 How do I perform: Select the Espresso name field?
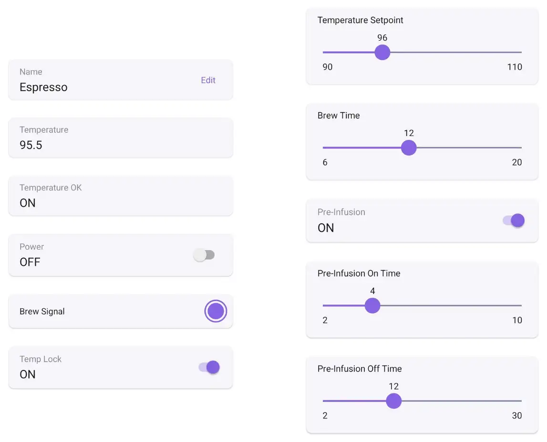click(x=43, y=87)
